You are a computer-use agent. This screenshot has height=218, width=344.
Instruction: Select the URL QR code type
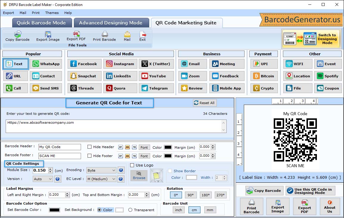tap(15, 76)
